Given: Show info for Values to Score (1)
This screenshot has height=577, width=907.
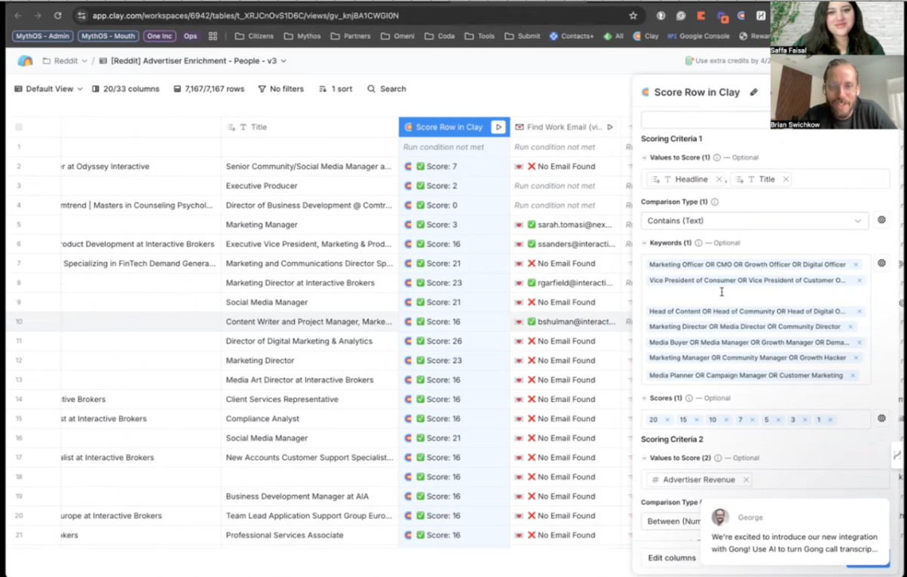Looking at the screenshot, I should tap(716, 157).
